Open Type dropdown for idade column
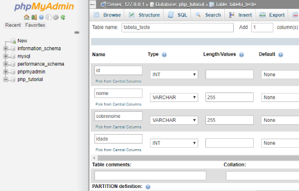Screen dimensions: 299x191 pos(174,143)
